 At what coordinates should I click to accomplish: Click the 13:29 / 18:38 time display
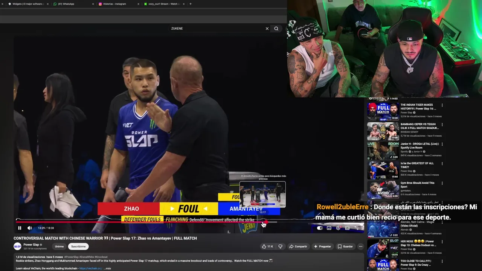pos(46,228)
